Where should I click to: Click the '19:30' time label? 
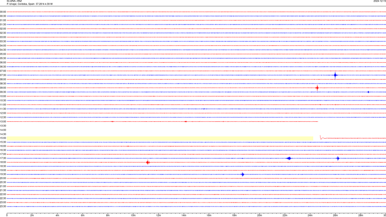[3, 174]
